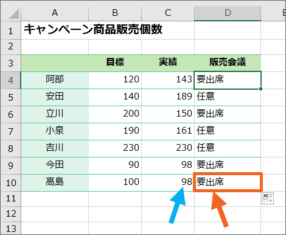Click title cell キャンペーン商品販売個数
The height and width of the screenshot is (235, 286).
tap(93, 29)
